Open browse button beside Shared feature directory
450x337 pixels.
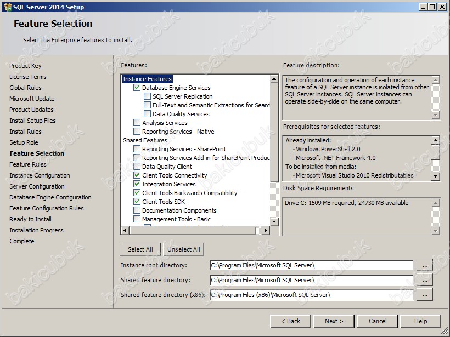425,280
